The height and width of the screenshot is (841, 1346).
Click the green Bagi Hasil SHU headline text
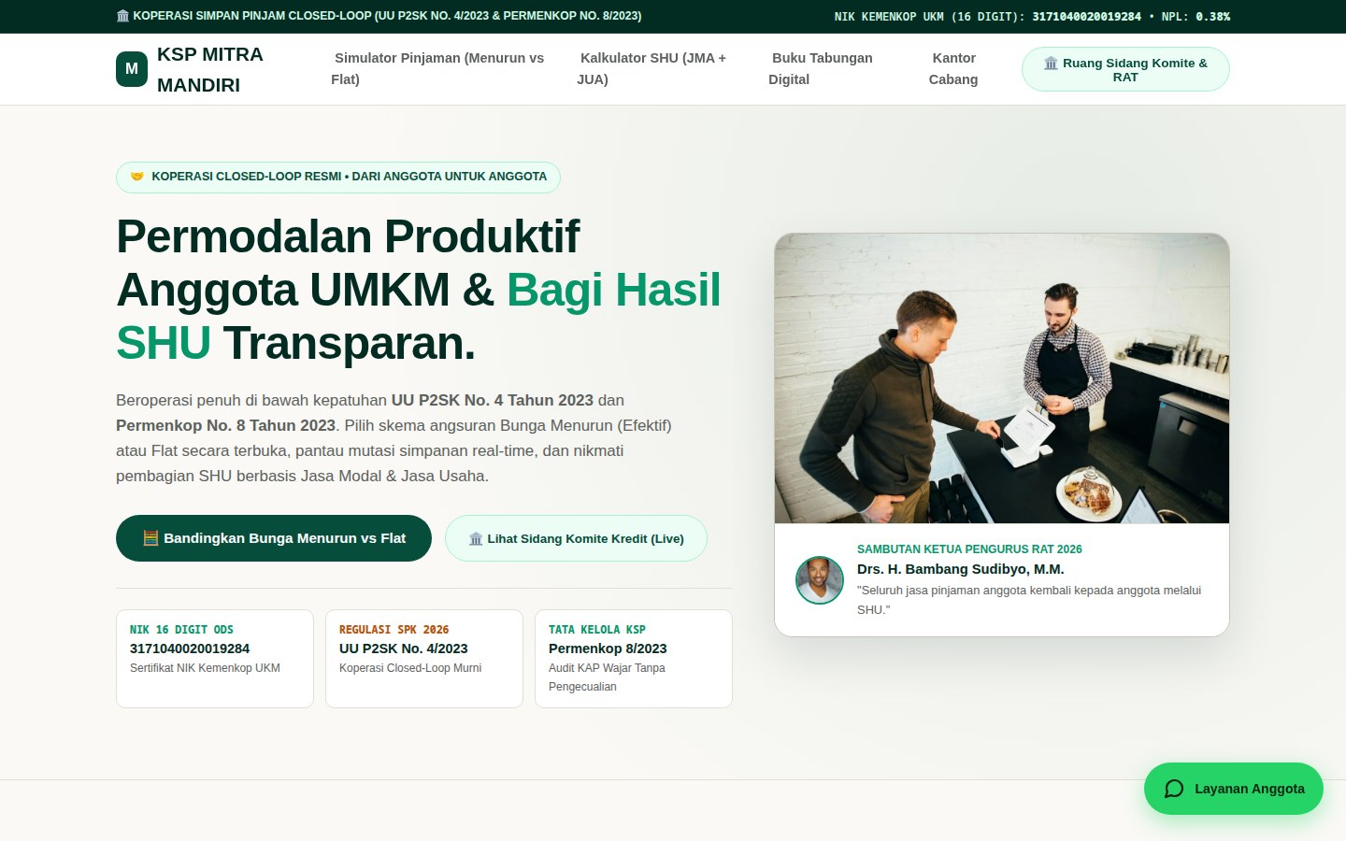click(419, 316)
